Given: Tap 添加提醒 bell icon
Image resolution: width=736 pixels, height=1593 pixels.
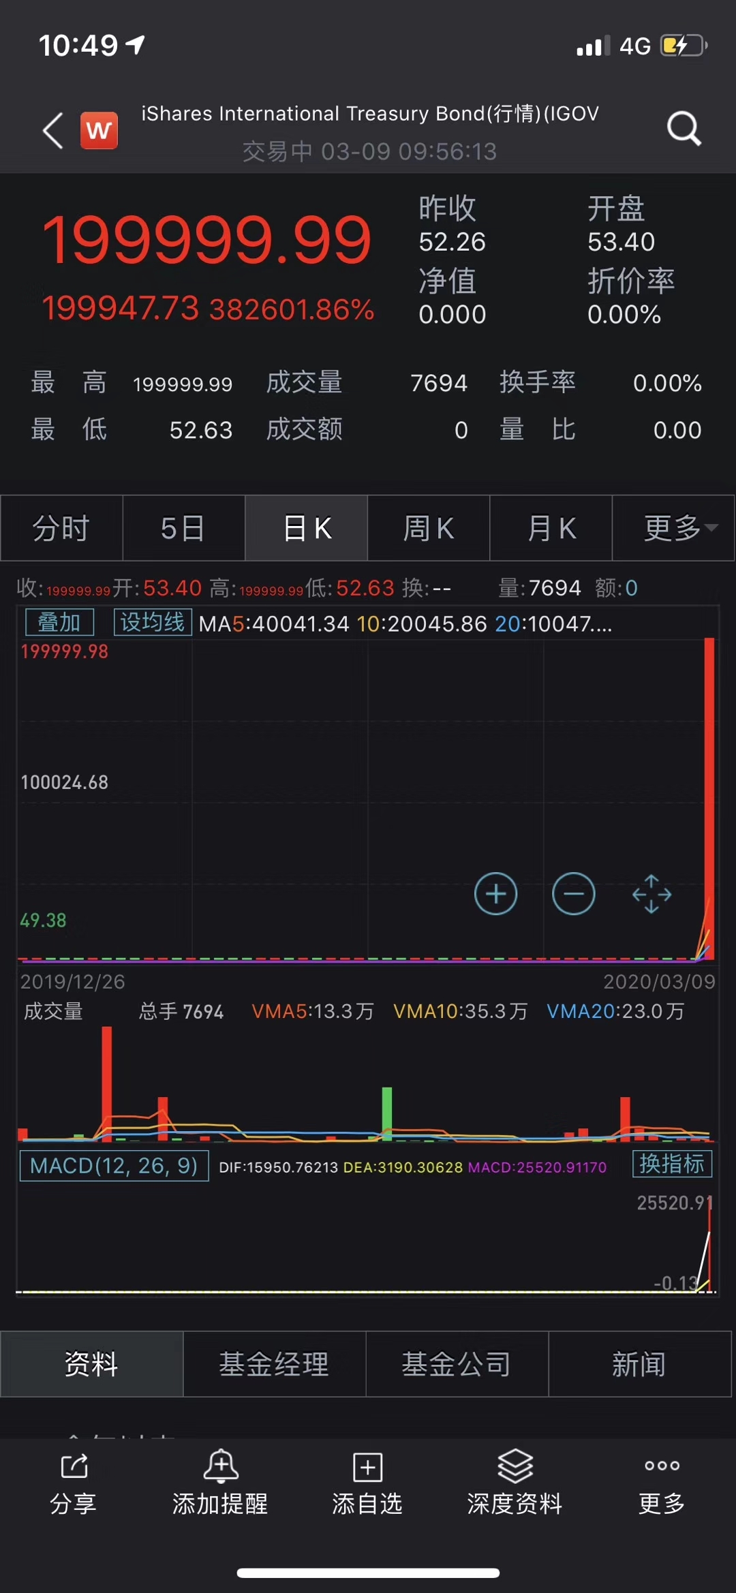Looking at the screenshot, I should point(221,1466).
